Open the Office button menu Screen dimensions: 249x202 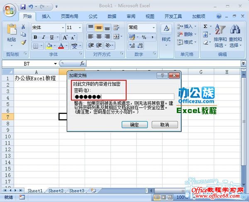[10, 10]
